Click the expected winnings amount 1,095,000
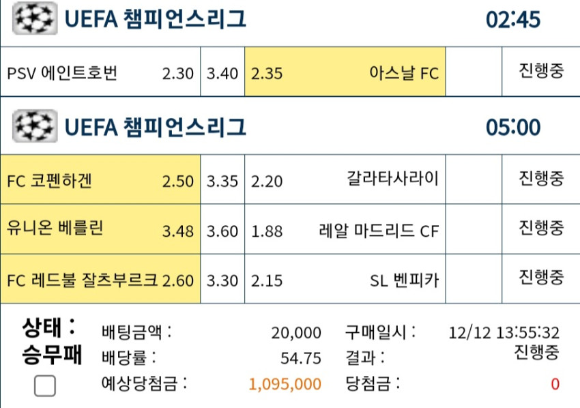This screenshot has height=408, width=580. [285, 384]
